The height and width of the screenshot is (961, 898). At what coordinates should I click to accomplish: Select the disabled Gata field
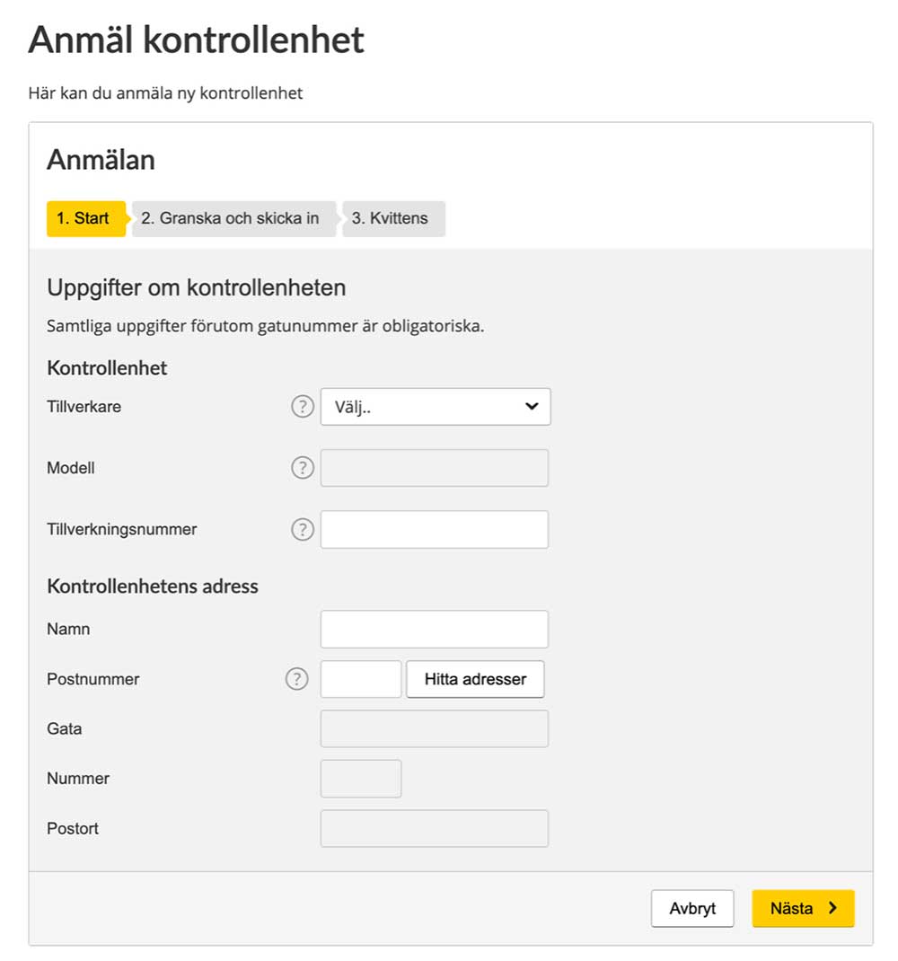point(435,728)
